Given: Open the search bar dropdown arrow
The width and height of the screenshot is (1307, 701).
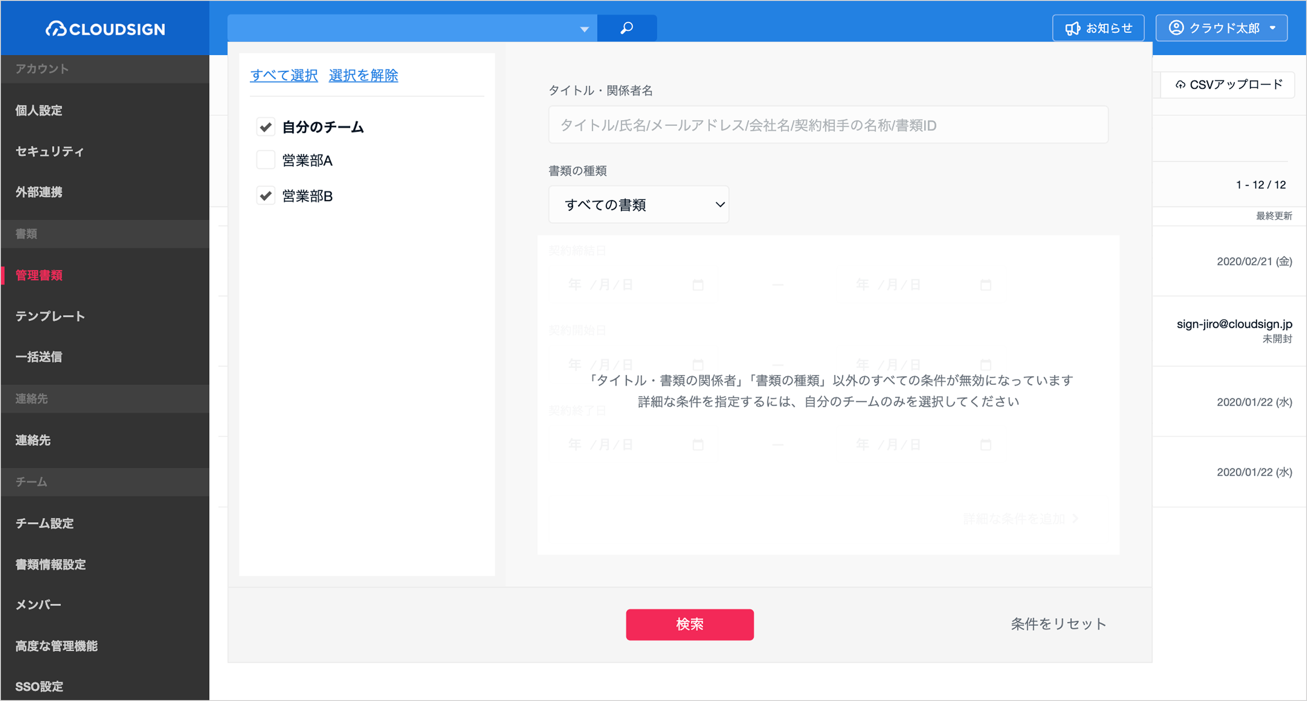Looking at the screenshot, I should 584,29.
